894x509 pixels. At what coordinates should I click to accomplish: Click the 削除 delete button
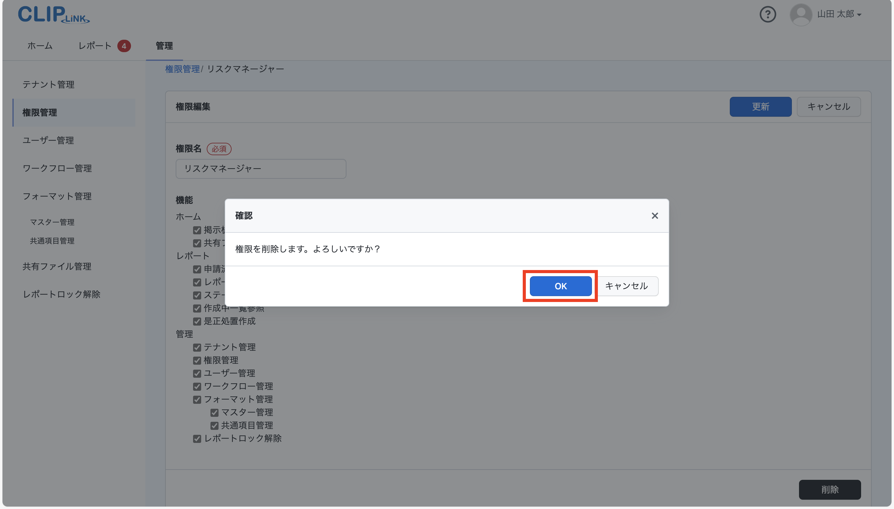click(x=830, y=489)
